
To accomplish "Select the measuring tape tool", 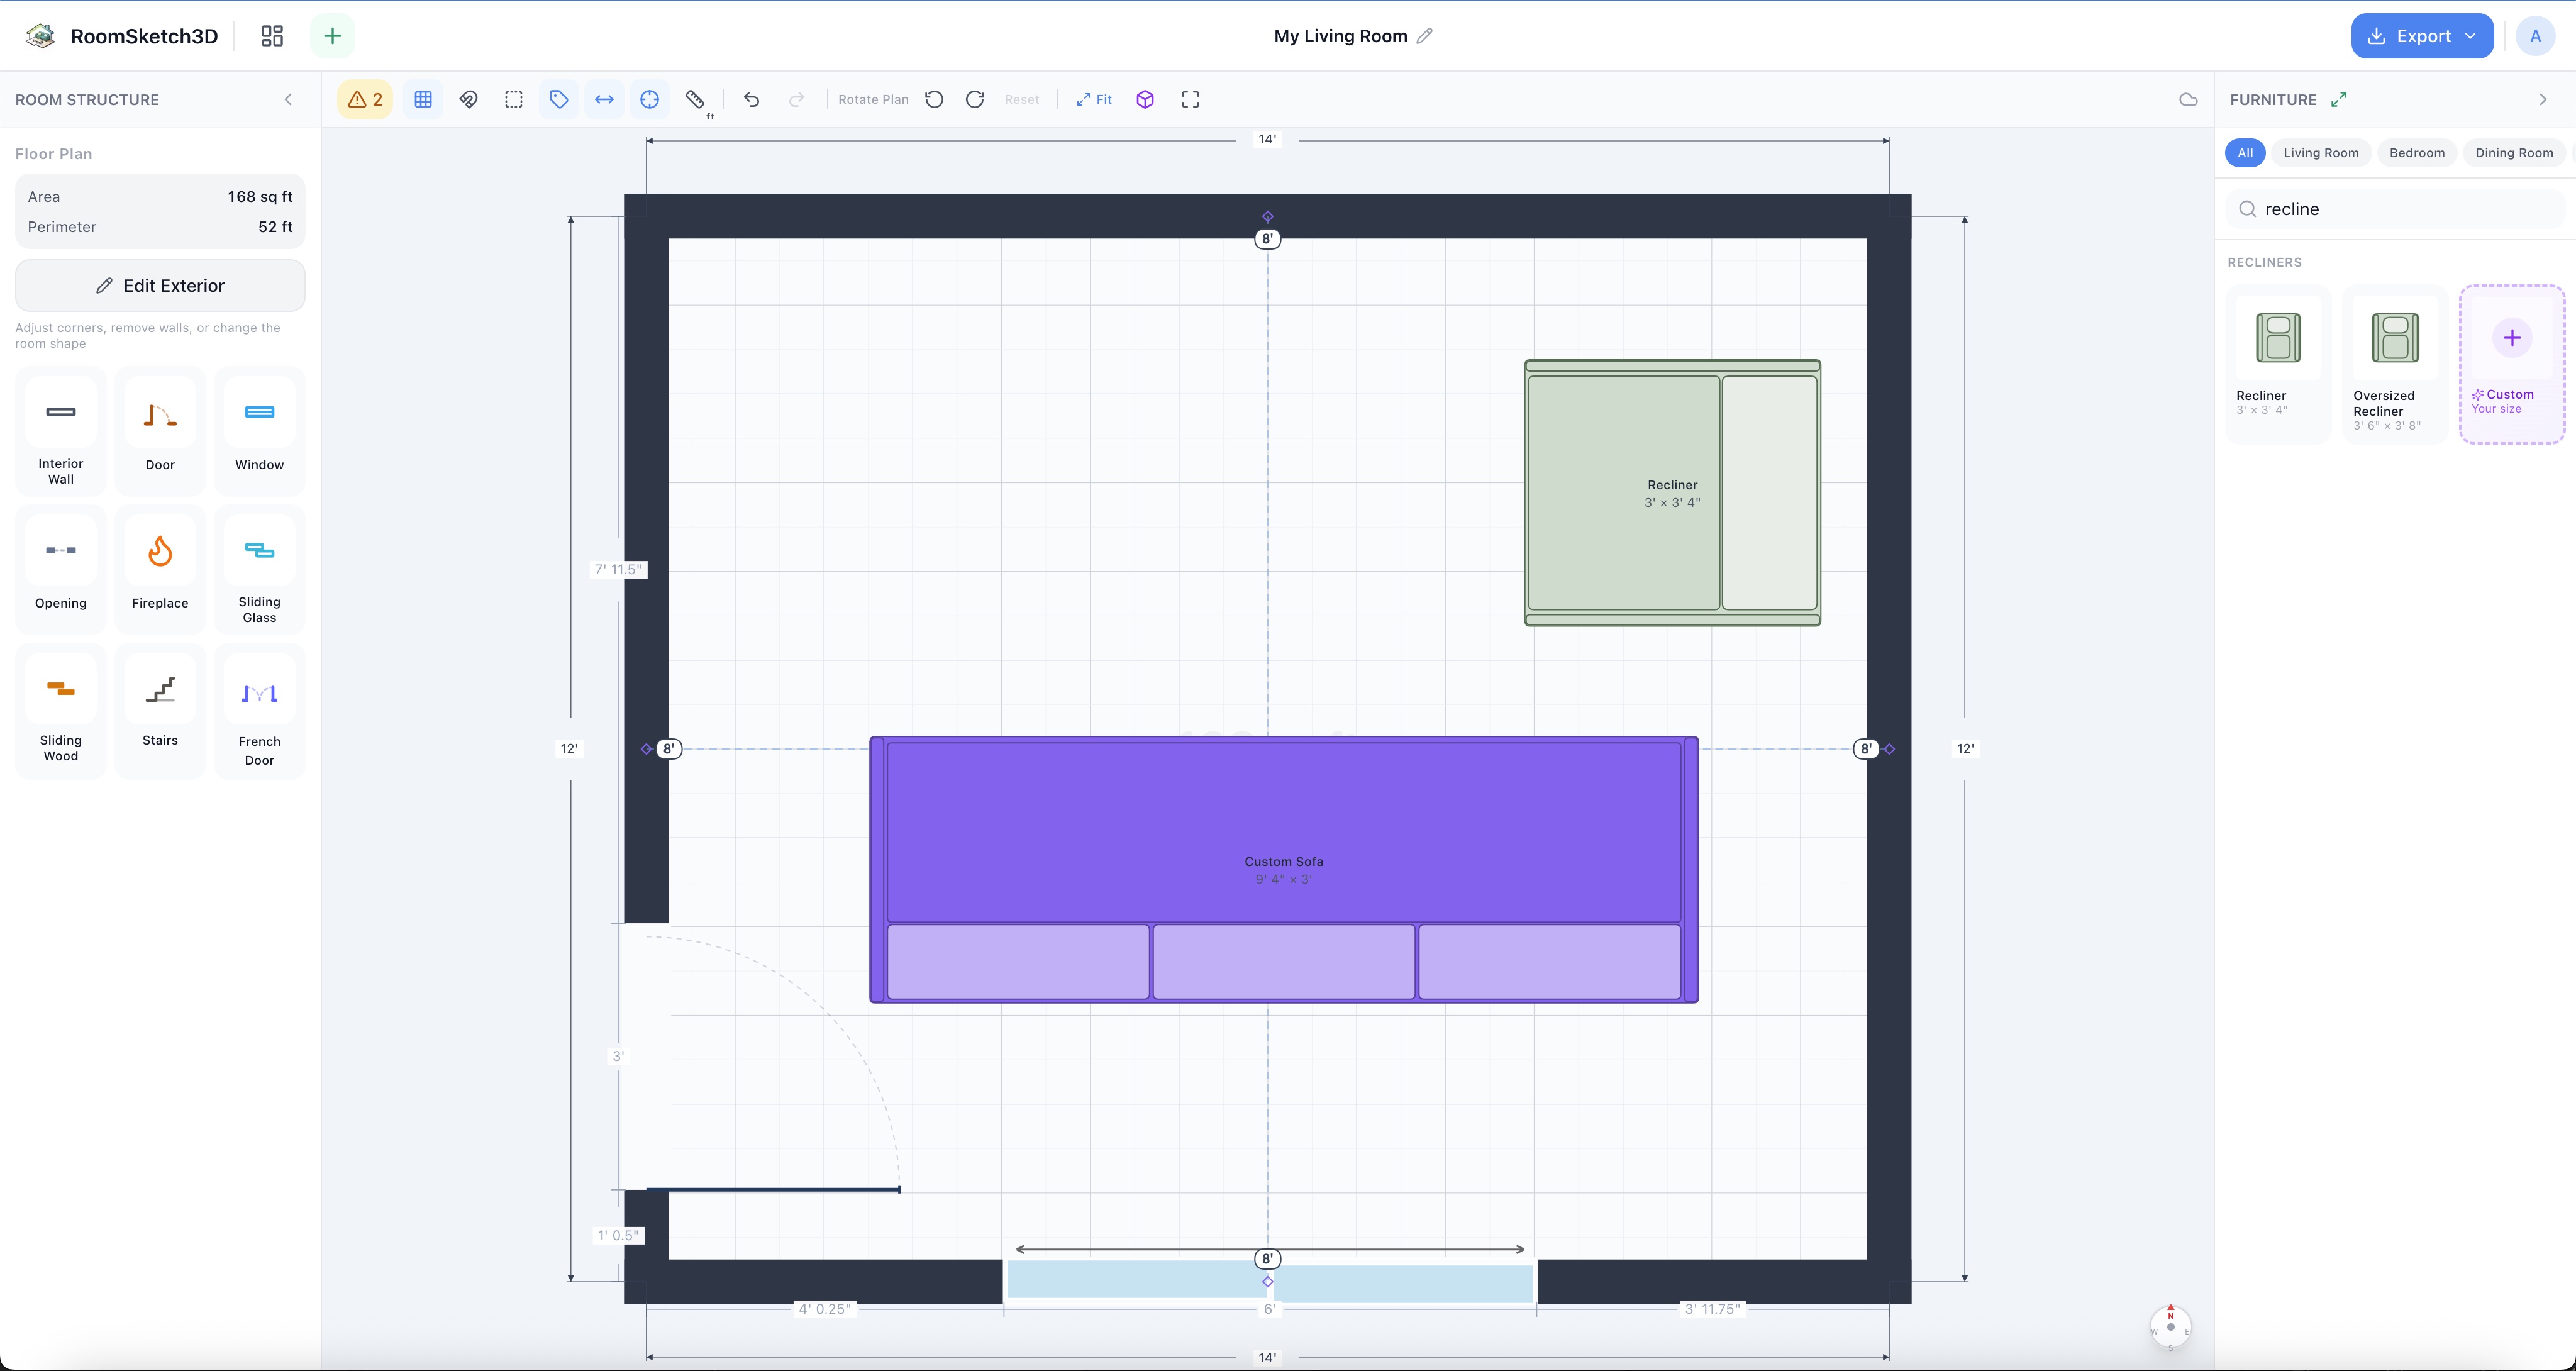I will coord(695,99).
